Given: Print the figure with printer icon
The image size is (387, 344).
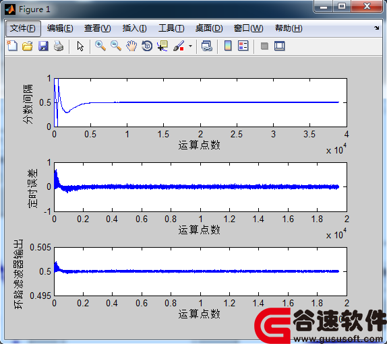Looking at the screenshot, I should click(59, 46).
